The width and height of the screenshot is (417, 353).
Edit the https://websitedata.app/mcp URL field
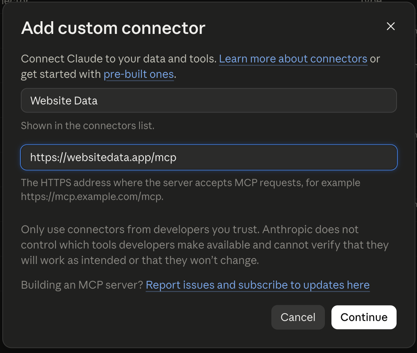[x=209, y=158]
